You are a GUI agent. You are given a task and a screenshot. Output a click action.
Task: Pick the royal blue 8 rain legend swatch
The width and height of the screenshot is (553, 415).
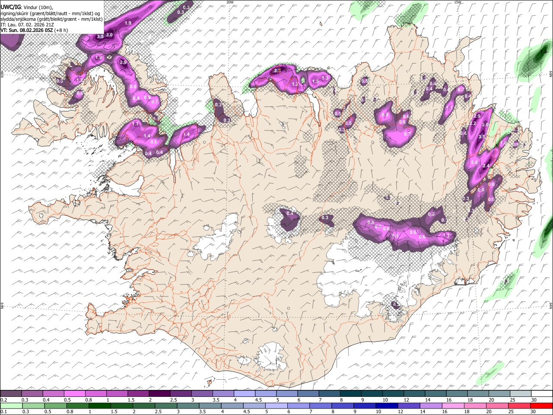342,406
